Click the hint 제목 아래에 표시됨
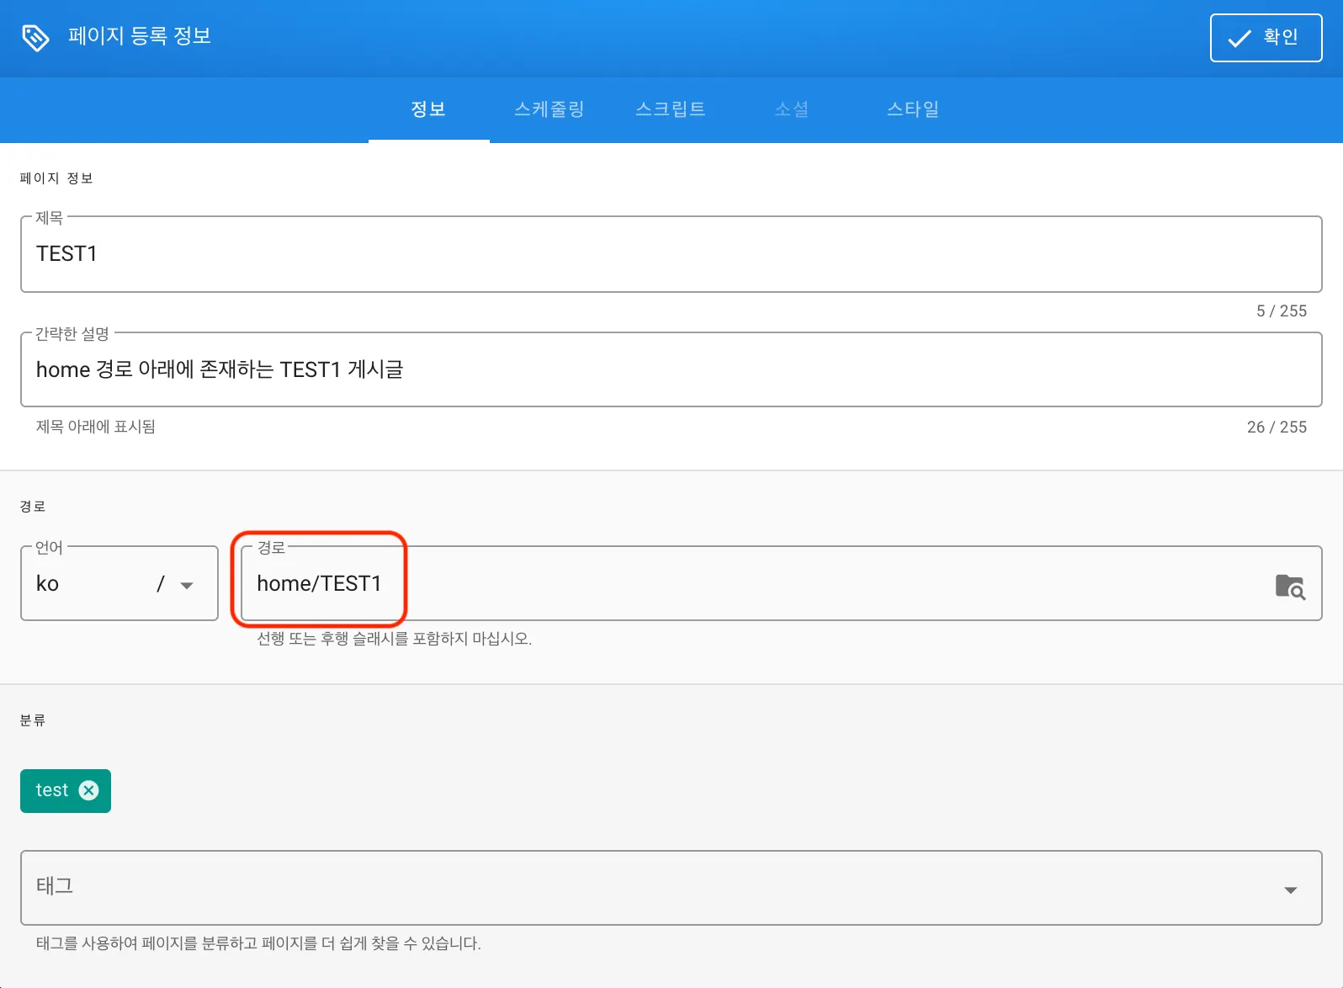The image size is (1343, 988). pos(95,427)
